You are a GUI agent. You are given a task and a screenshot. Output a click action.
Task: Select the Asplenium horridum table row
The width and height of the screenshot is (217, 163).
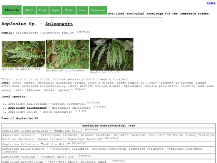point(108,157)
